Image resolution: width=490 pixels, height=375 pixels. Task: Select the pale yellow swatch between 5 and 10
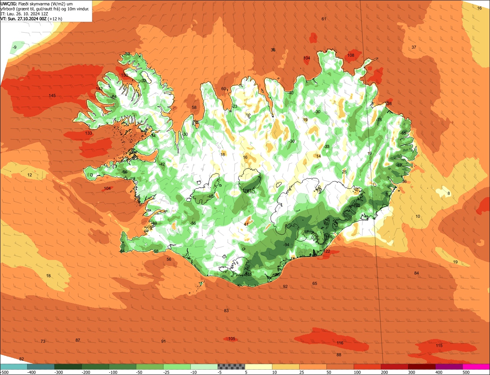[258, 367]
